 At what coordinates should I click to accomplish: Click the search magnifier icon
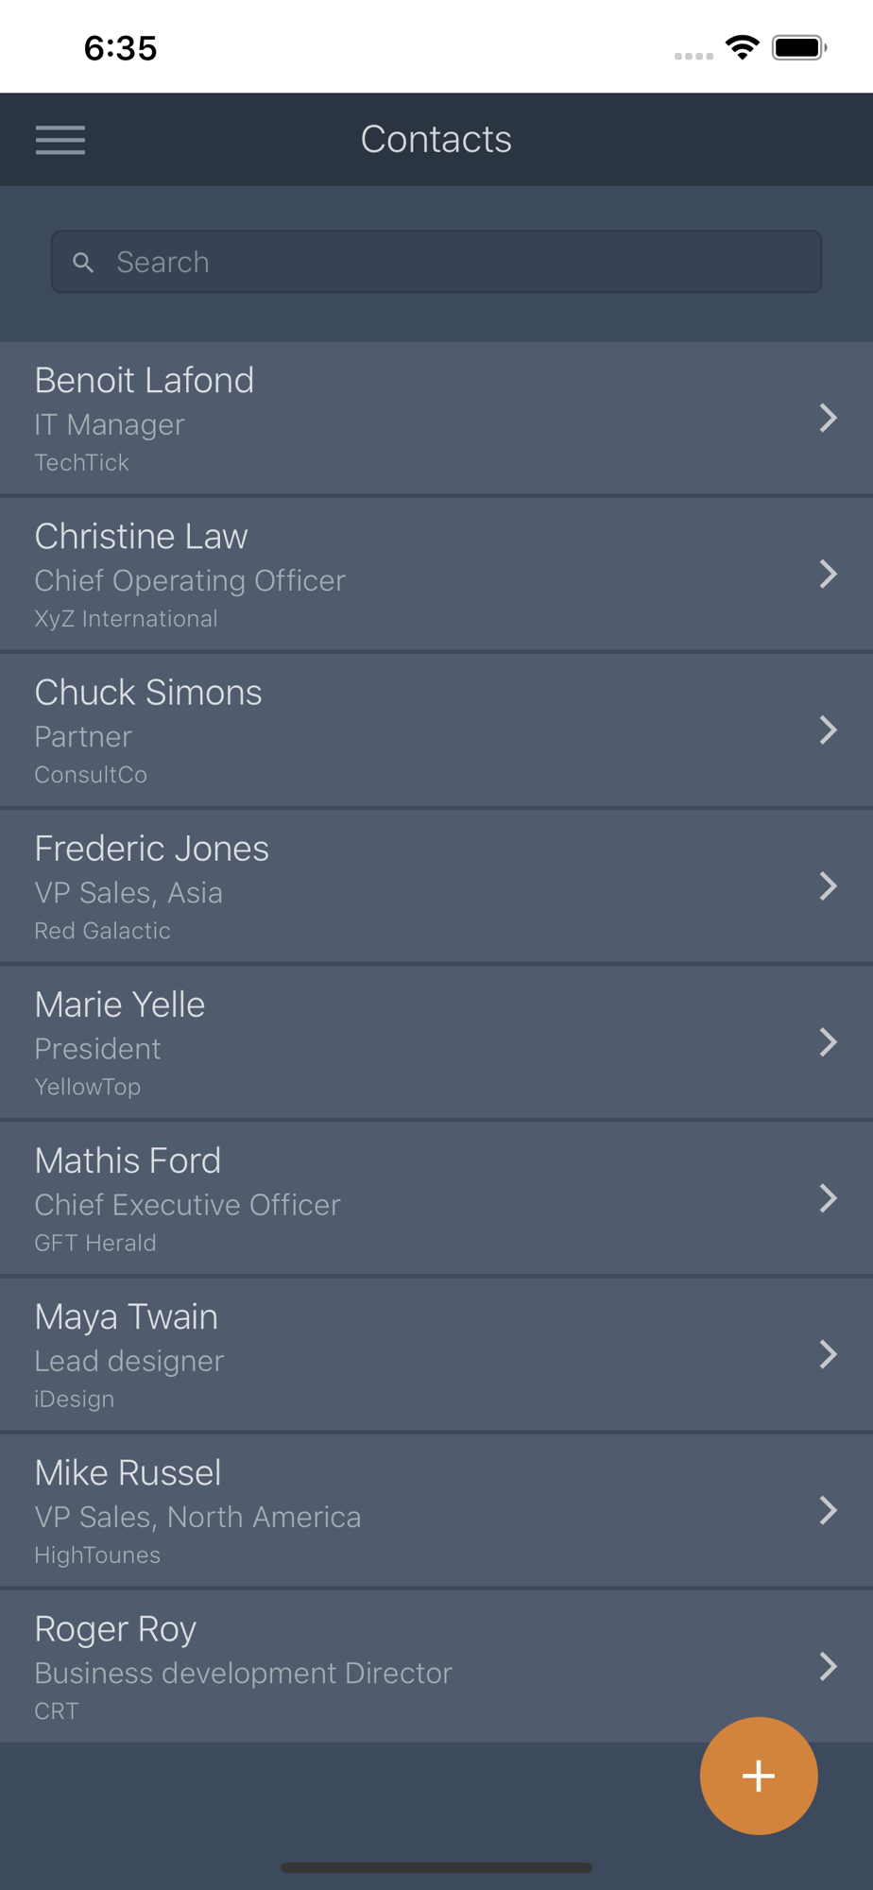tap(83, 263)
